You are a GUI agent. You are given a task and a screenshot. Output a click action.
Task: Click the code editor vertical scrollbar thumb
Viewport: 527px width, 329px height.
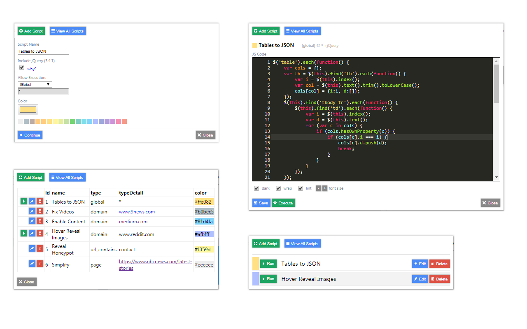[x=496, y=83]
